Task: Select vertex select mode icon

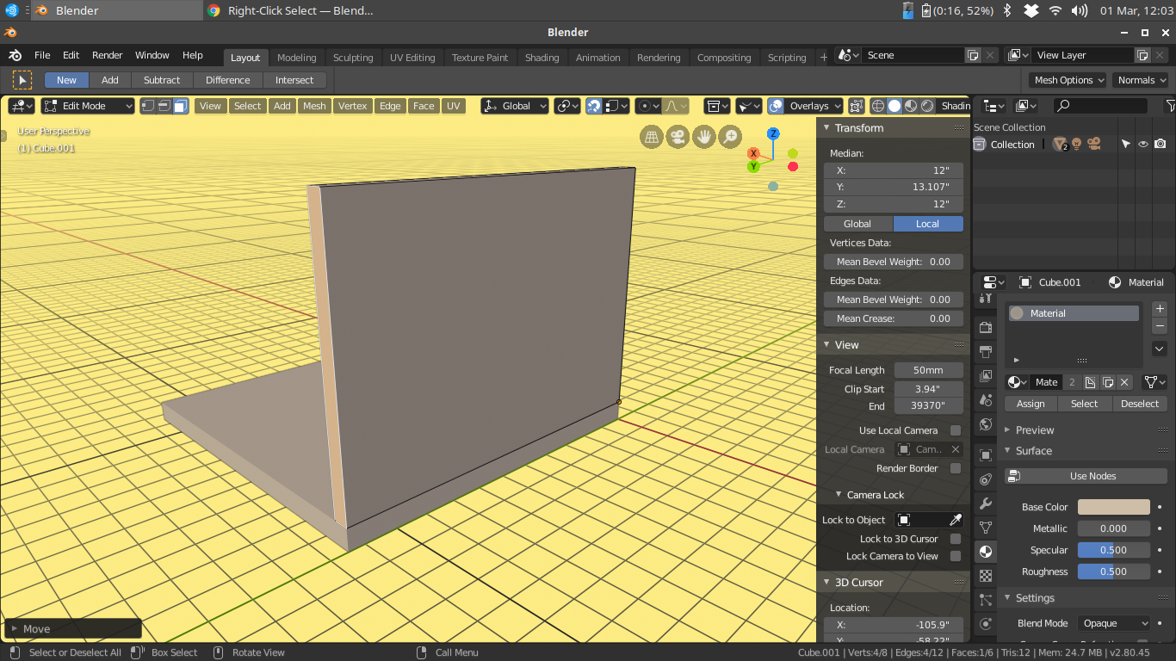Action: [148, 106]
